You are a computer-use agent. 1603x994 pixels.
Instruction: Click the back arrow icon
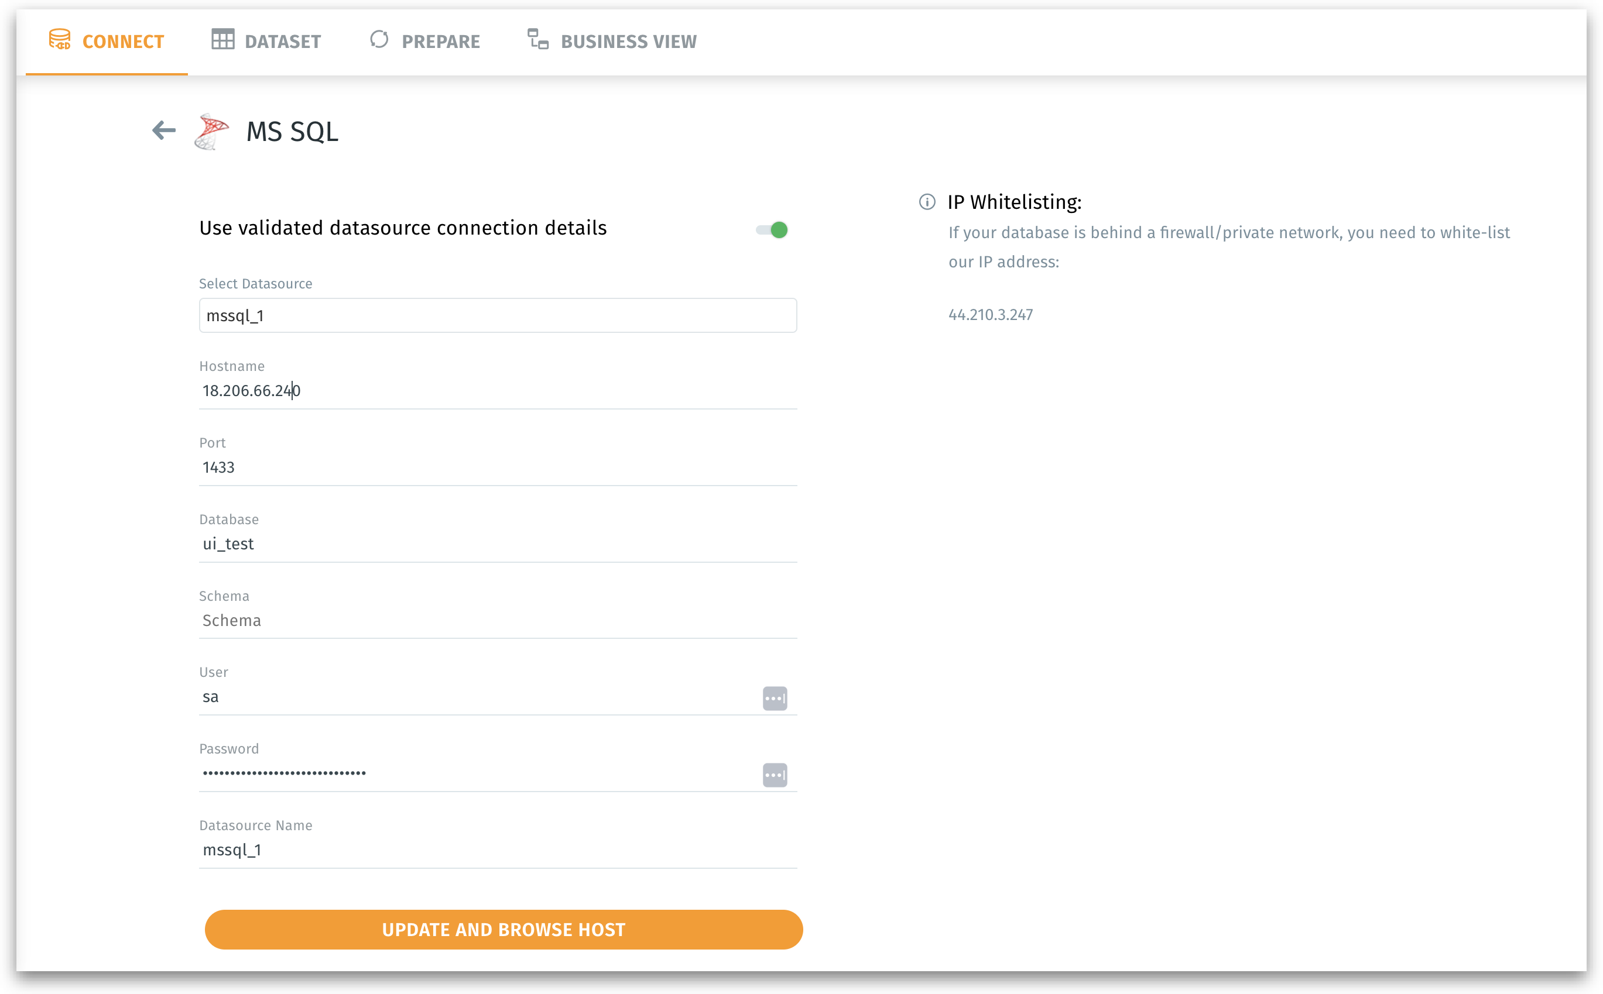coord(164,130)
